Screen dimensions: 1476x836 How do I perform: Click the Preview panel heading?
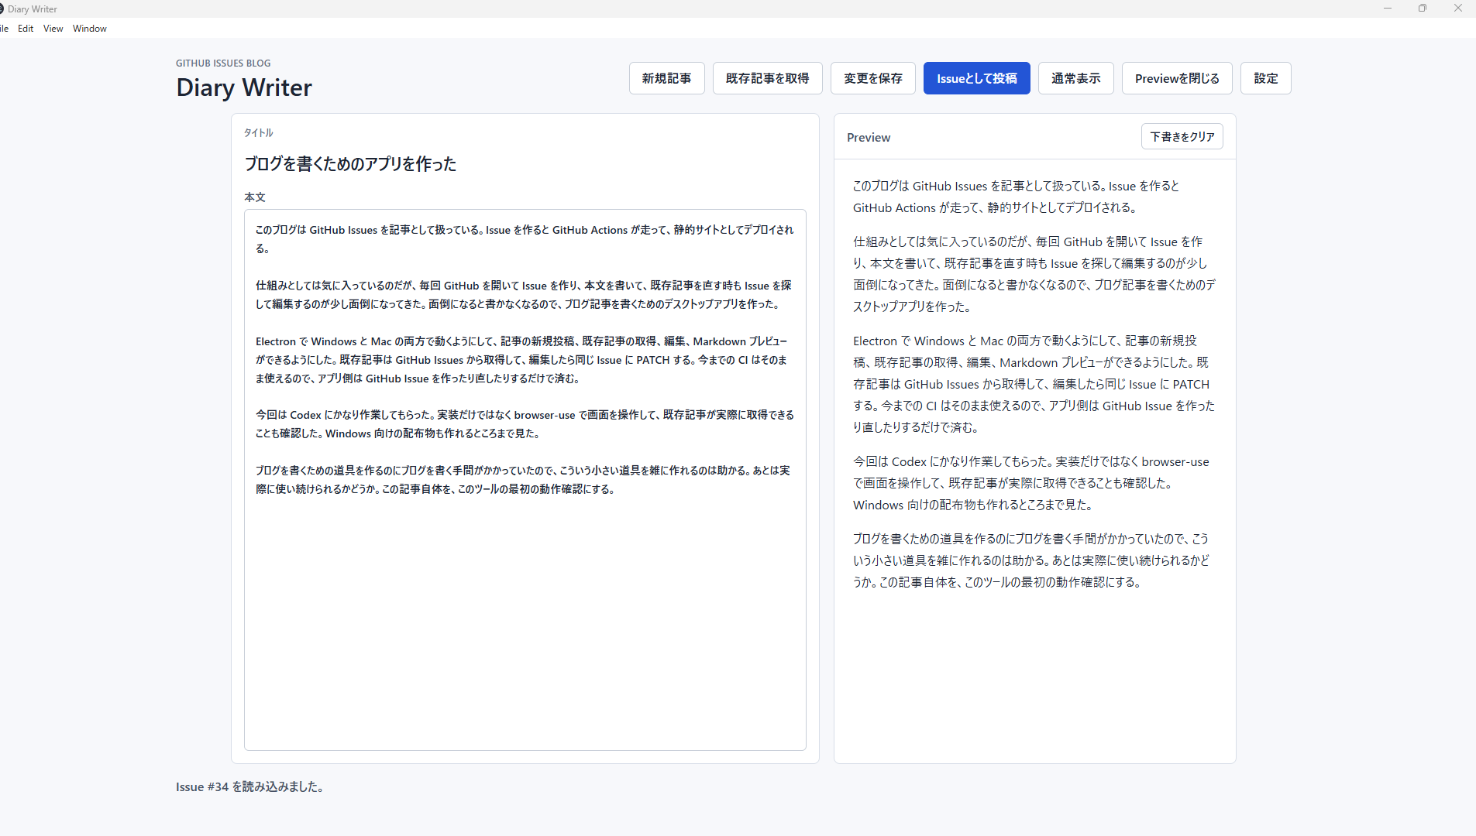pos(869,137)
